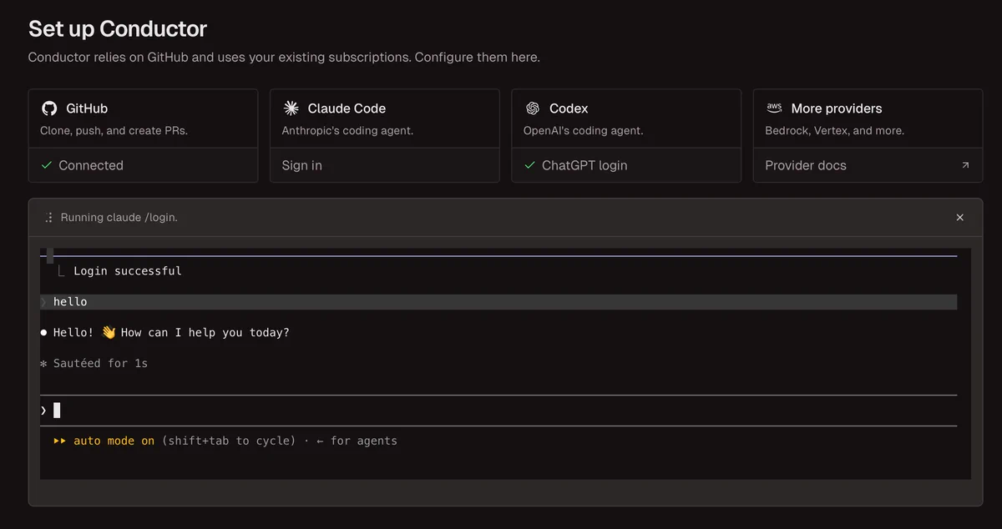Click the ChatGPT login status button
1002x529 pixels.
626,165
